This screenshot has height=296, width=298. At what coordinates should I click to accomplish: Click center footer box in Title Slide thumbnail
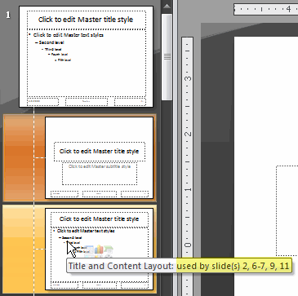click(x=100, y=194)
